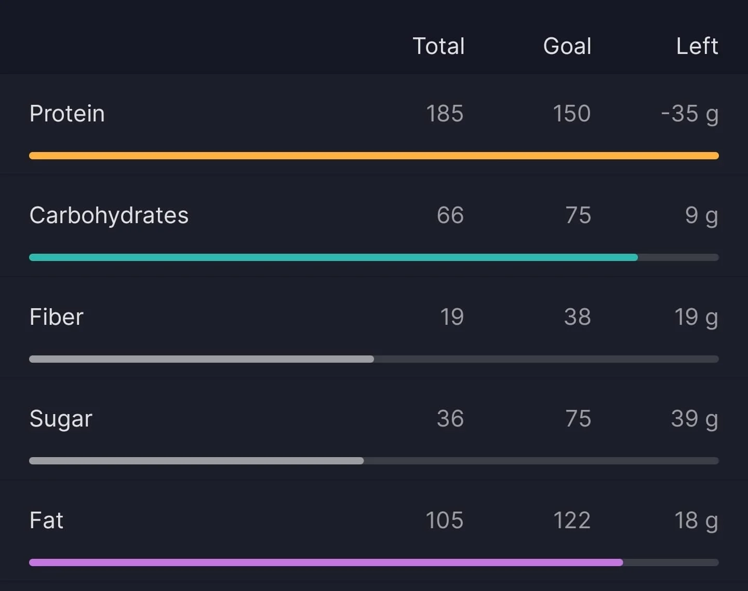The image size is (748, 591).
Task: Click Carbohydrates total value 66
Action: 450,215
